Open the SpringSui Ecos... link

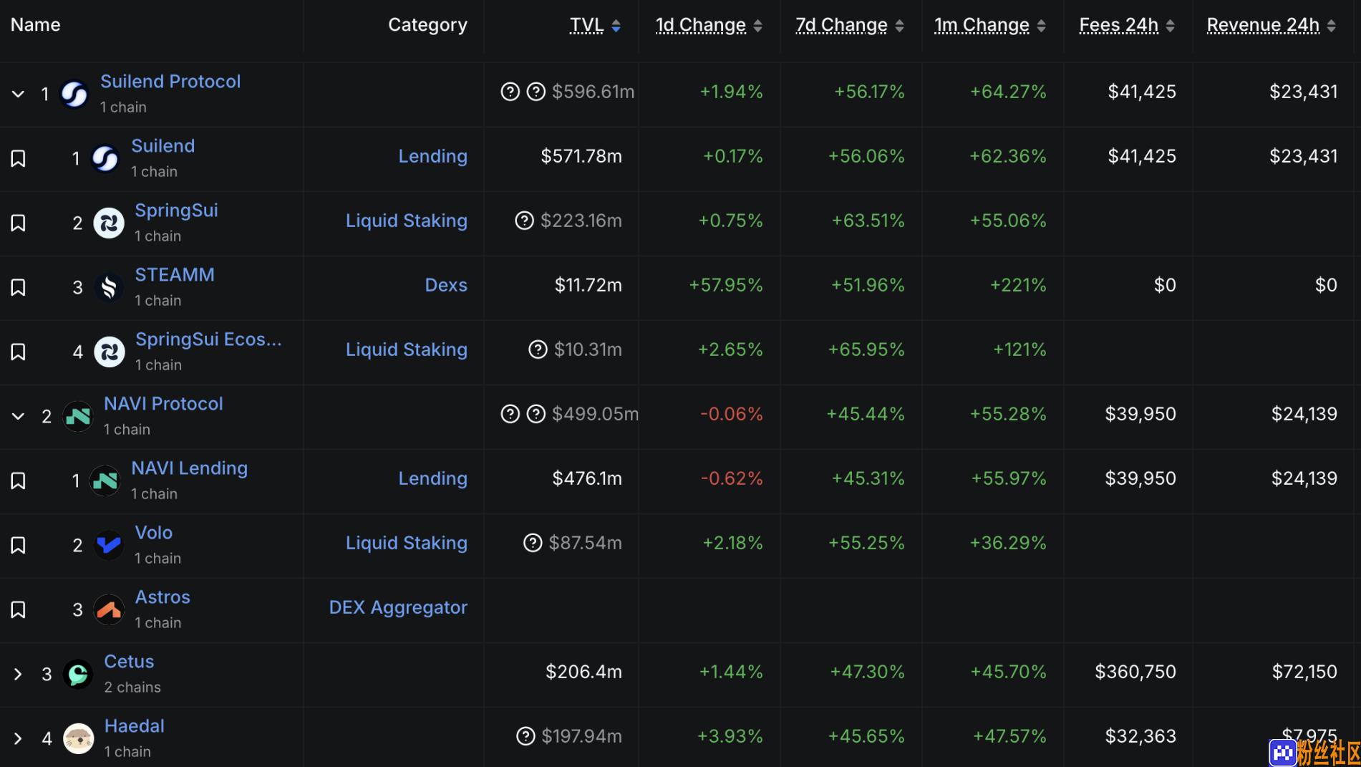[x=209, y=339]
